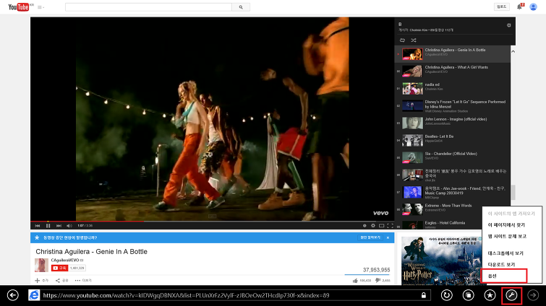Play the Music Camp 20030419 playlist item
The width and height of the screenshot is (546, 306).
tap(452, 192)
